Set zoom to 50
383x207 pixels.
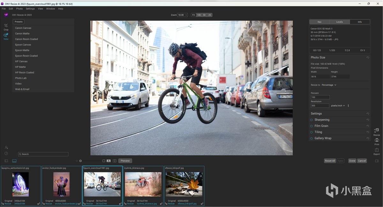(x=204, y=15)
